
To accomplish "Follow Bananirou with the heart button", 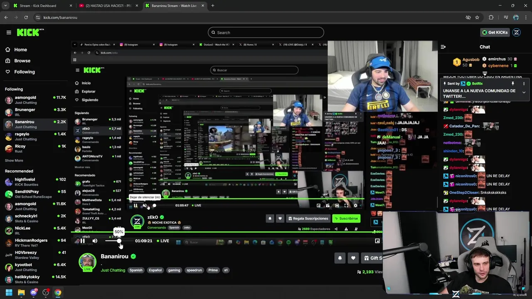I will coord(353,258).
